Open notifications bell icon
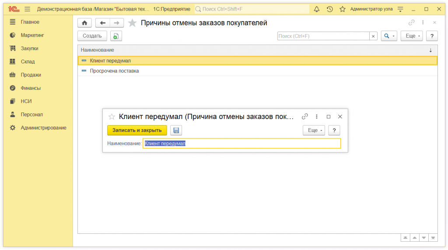Viewport: 448px width, 250px height. click(317, 9)
